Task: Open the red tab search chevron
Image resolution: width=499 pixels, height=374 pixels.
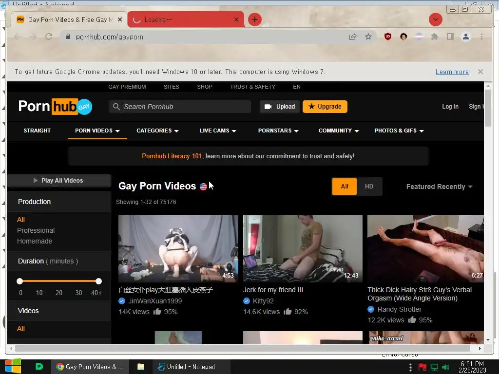Action: [435, 19]
